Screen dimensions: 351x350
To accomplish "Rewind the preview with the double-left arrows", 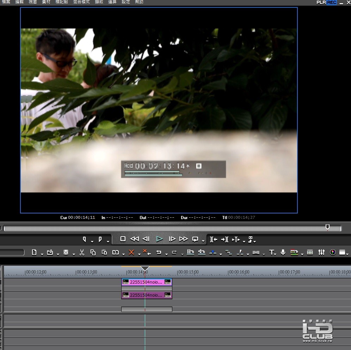I will (134, 239).
